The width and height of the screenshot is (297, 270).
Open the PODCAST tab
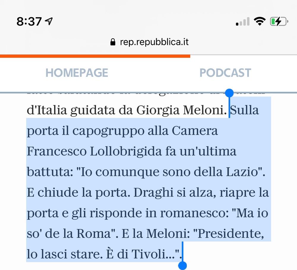[225, 73]
